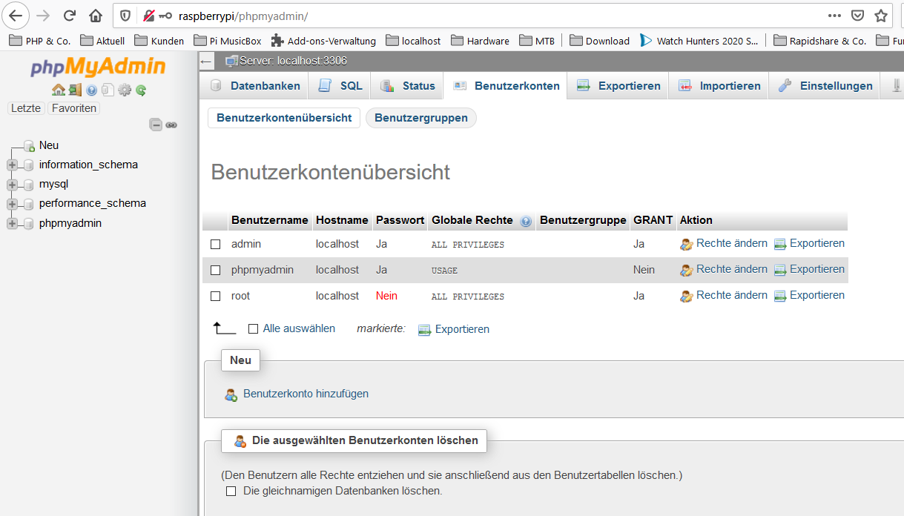Click the link-with-main-panel chain icon
This screenshot has height=516, width=904.
(x=171, y=125)
